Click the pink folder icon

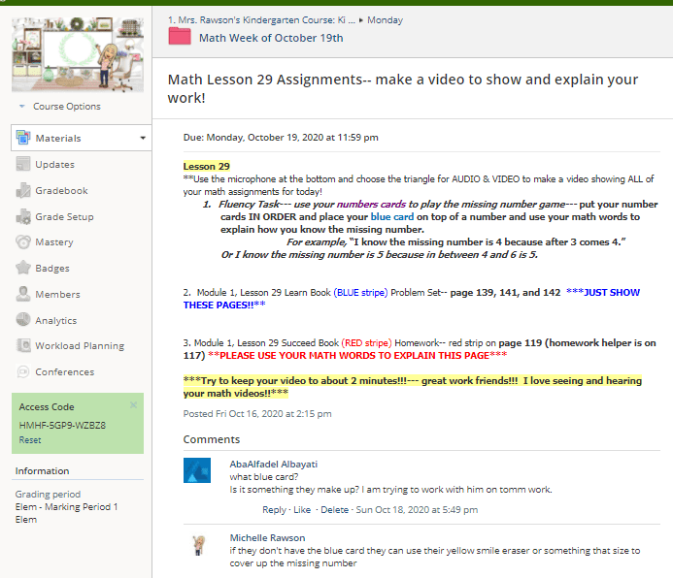pyautogui.click(x=180, y=36)
